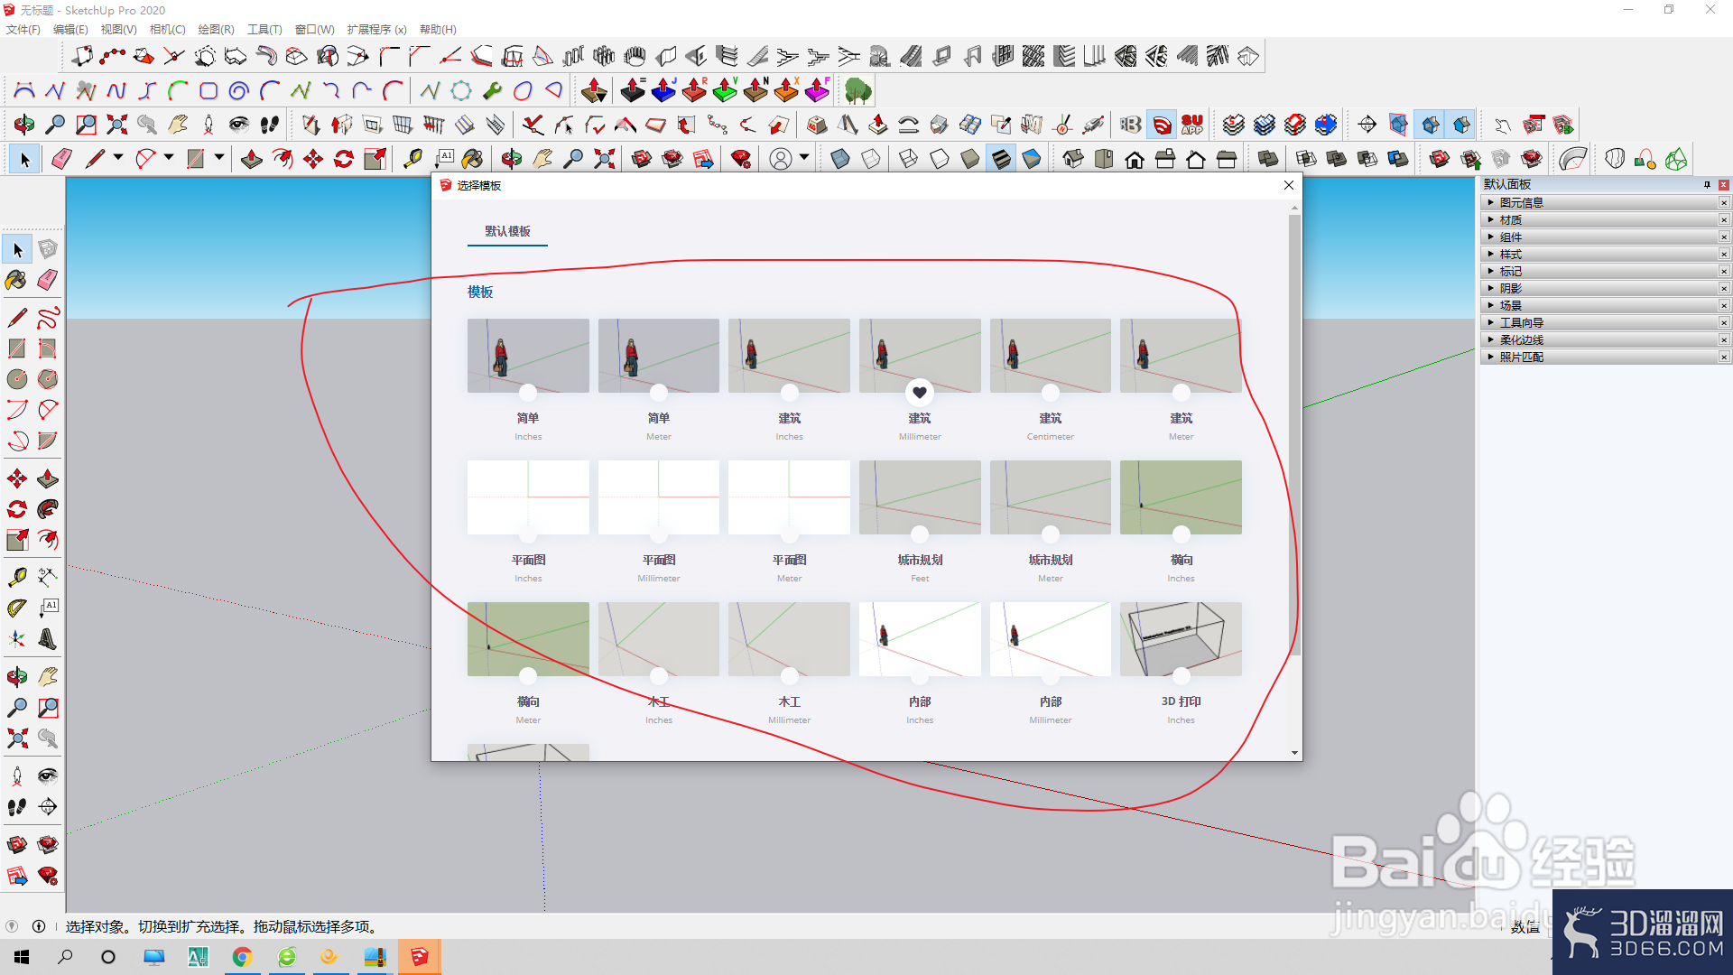Switch to Front view house icon
The image size is (1733, 975).
click(1135, 159)
